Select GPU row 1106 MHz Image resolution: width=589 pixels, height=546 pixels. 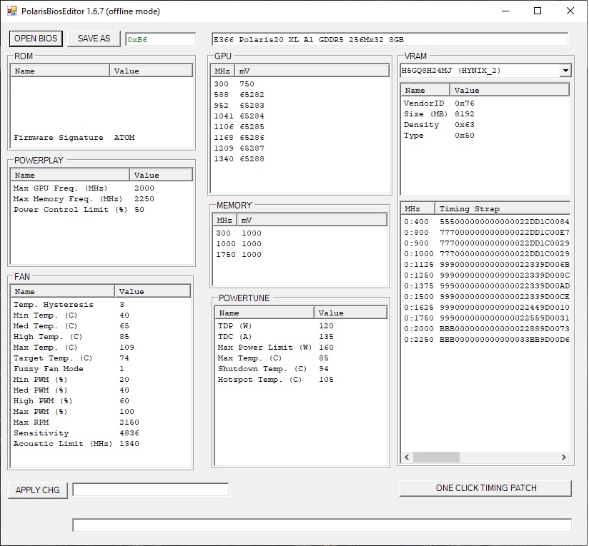click(300, 127)
